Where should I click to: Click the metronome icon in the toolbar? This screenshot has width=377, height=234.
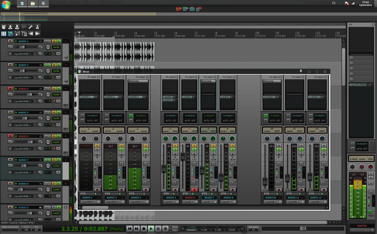pyautogui.click(x=38, y=27)
